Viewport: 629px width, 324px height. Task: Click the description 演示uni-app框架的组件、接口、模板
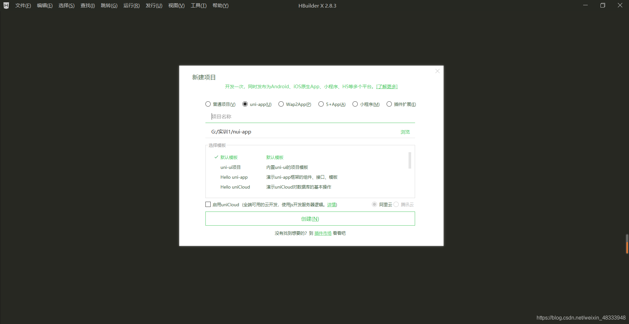coord(302,177)
